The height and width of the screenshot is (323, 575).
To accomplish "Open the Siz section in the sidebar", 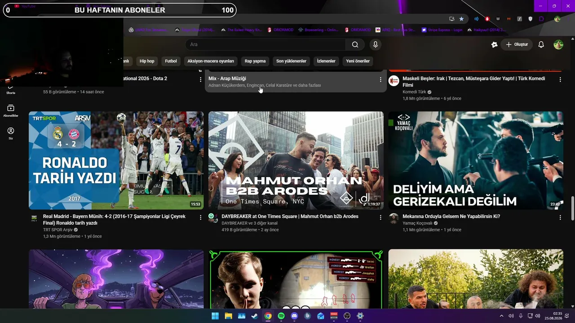I will [x=11, y=133].
